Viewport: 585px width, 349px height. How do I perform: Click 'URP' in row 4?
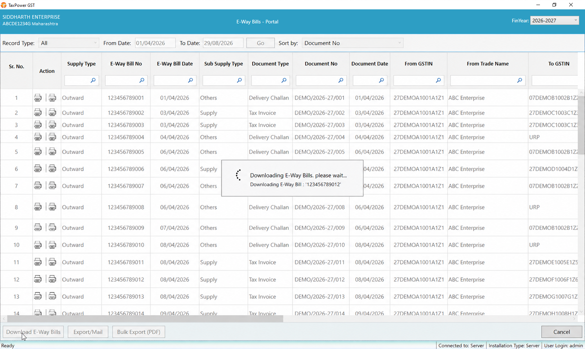point(535,137)
